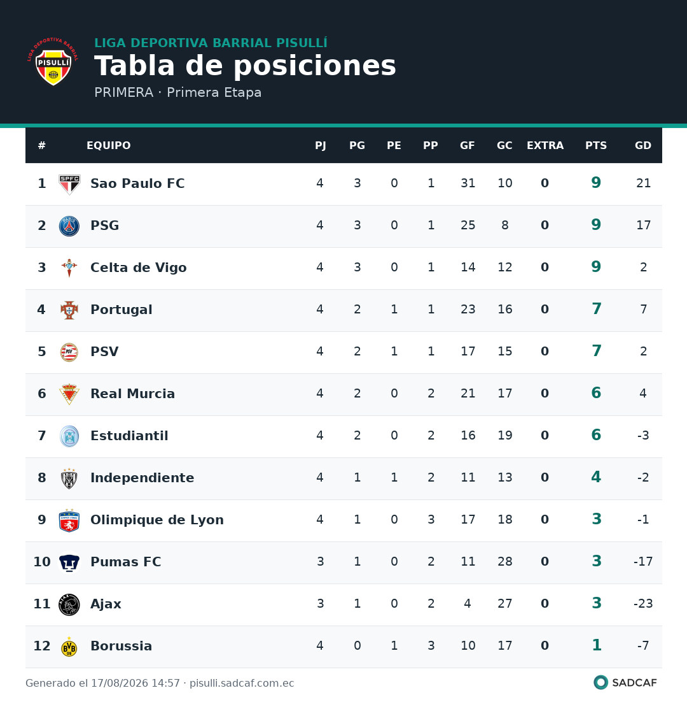Click the Estudiantil team logo
Image resolution: width=687 pixels, height=716 pixels.
[x=69, y=436]
